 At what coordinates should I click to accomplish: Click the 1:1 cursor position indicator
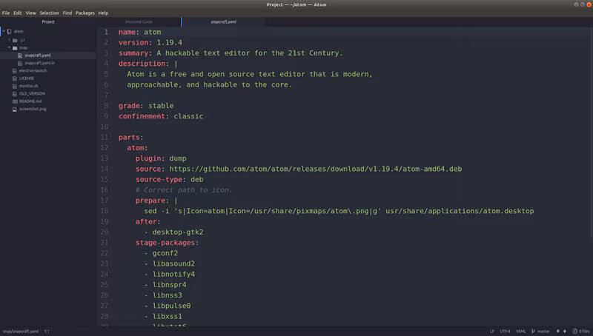point(47,332)
